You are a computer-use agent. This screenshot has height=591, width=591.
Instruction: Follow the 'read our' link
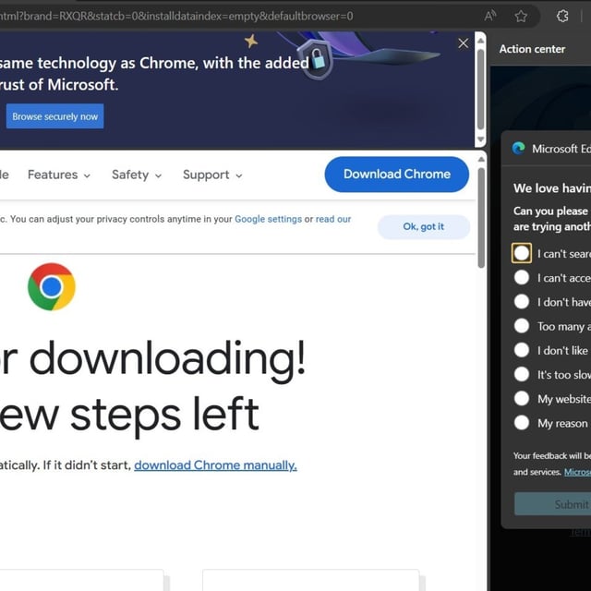pyautogui.click(x=333, y=219)
